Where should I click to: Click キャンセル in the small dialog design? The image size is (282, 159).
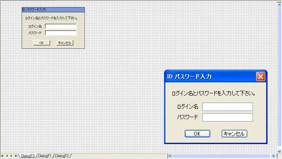point(65,43)
